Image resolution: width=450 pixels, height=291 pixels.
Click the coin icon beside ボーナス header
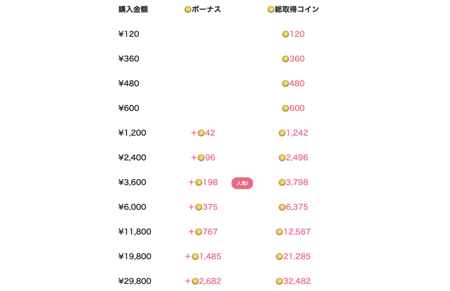(x=188, y=10)
